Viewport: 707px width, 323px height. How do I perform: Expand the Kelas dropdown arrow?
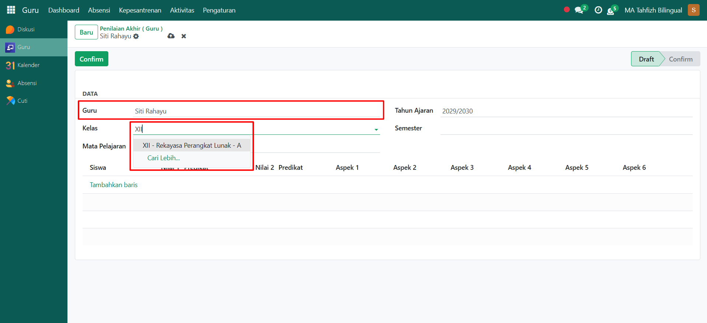[x=376, y=129]
